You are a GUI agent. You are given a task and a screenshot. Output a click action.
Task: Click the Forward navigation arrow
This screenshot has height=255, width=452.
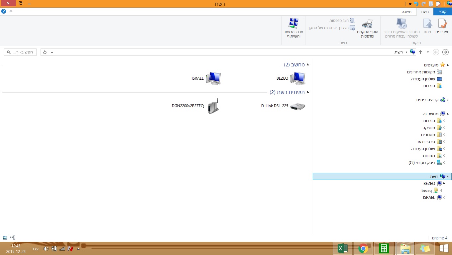pyautogui.click(x=436, y=52)
